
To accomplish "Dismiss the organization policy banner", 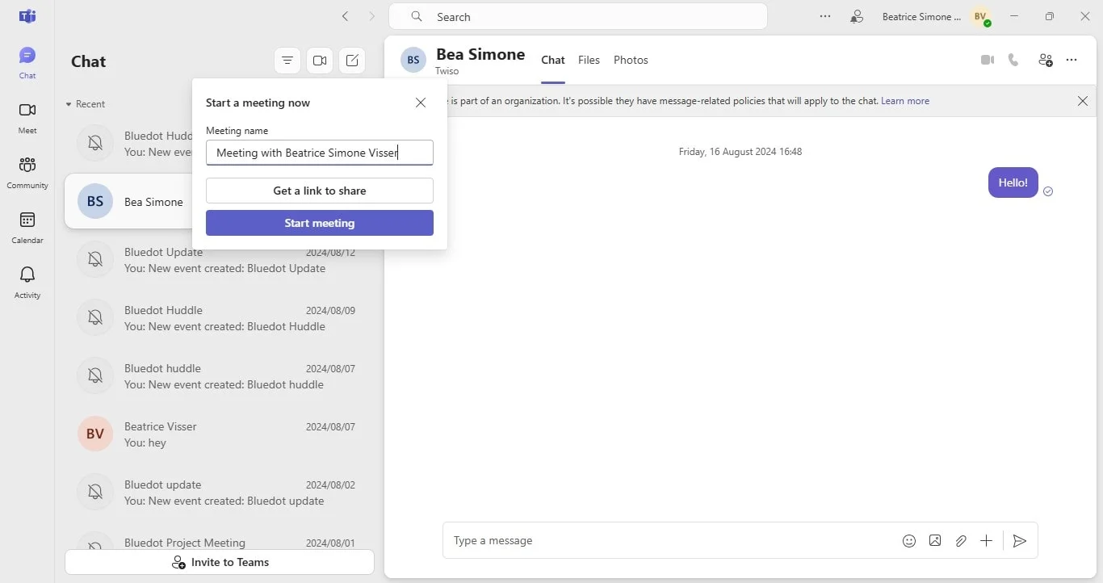I will point(1083,101).
